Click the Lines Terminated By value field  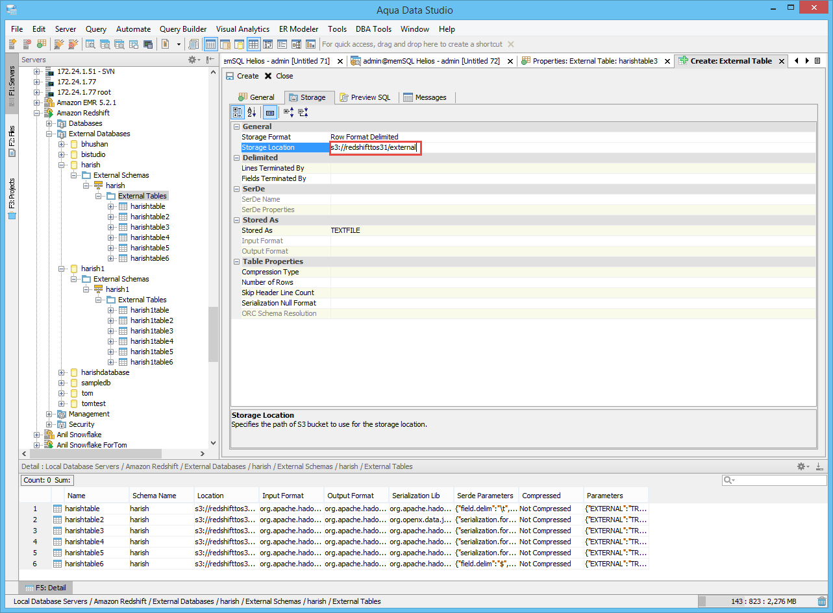573,168
